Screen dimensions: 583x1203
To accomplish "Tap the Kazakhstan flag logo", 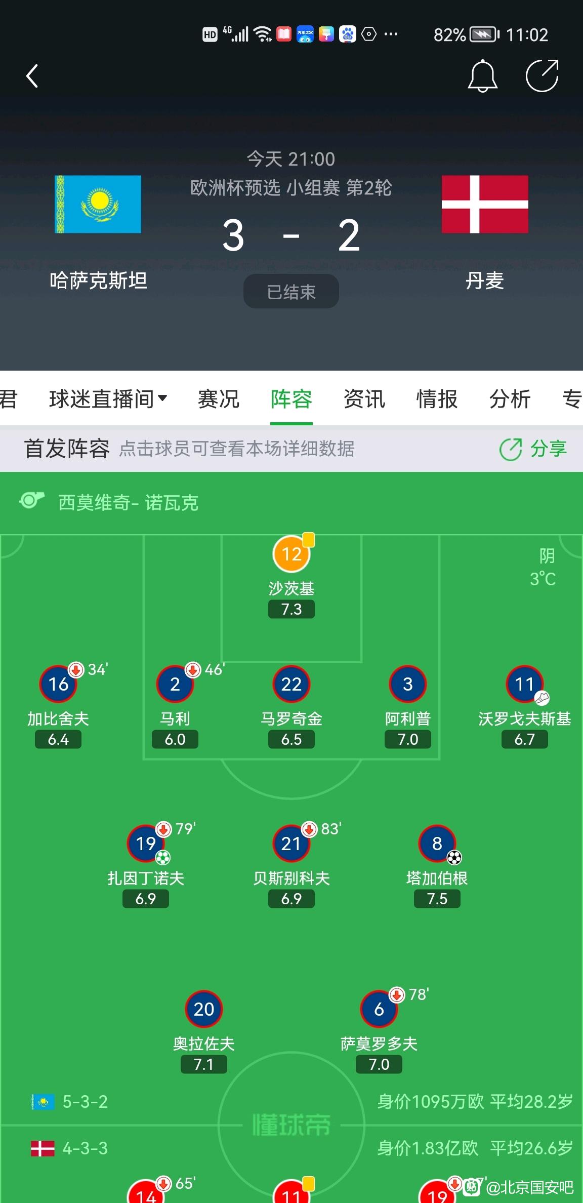I will click(98, 204).
